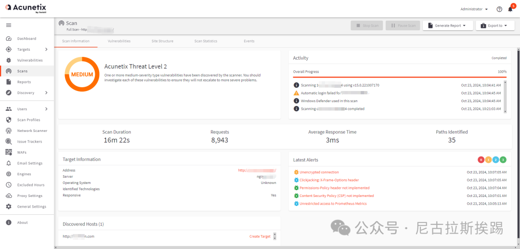Click the MEDIUM threat level donut chart
The width and height of the screenshot is (520, 249).
[x=82, y=74]
